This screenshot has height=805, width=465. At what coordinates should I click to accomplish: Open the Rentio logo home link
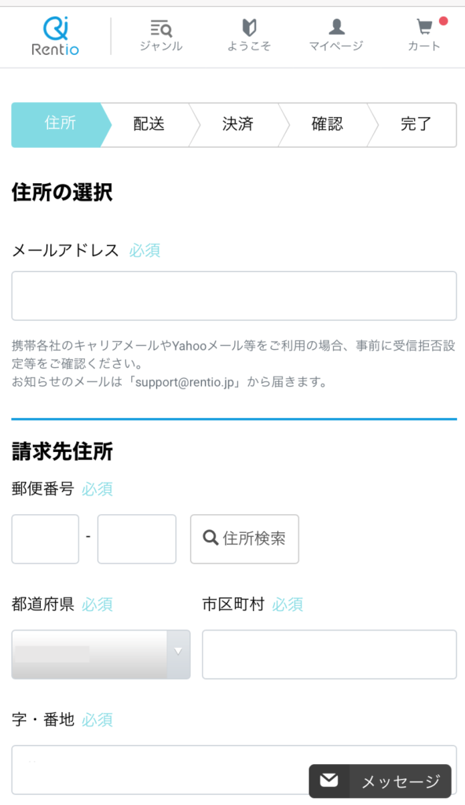coord(55,35)
